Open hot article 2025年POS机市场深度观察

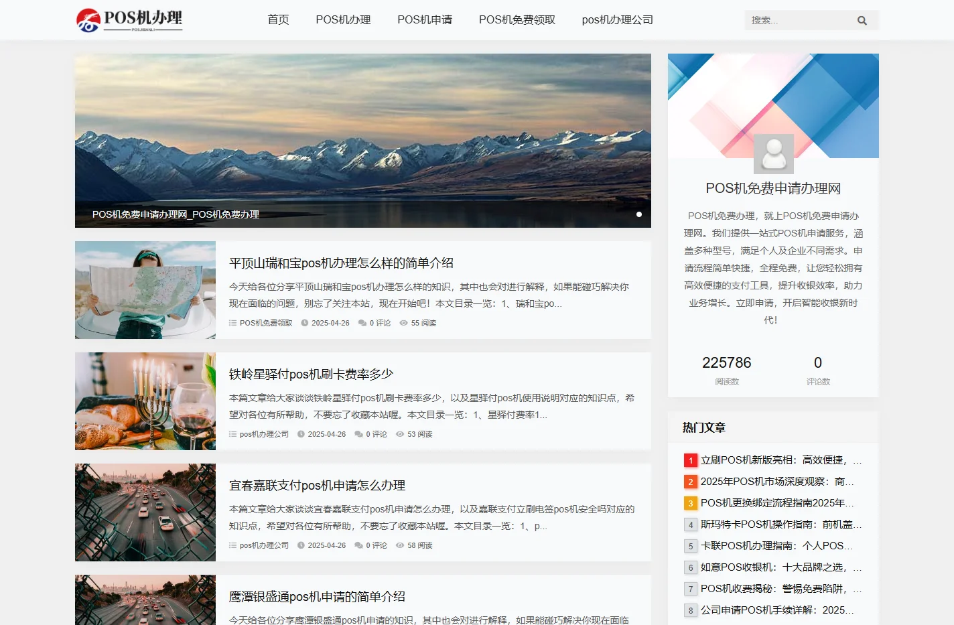pos(777,482)
